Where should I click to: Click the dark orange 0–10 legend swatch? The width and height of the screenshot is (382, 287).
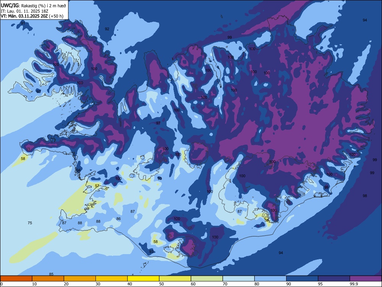coord(16,279)
